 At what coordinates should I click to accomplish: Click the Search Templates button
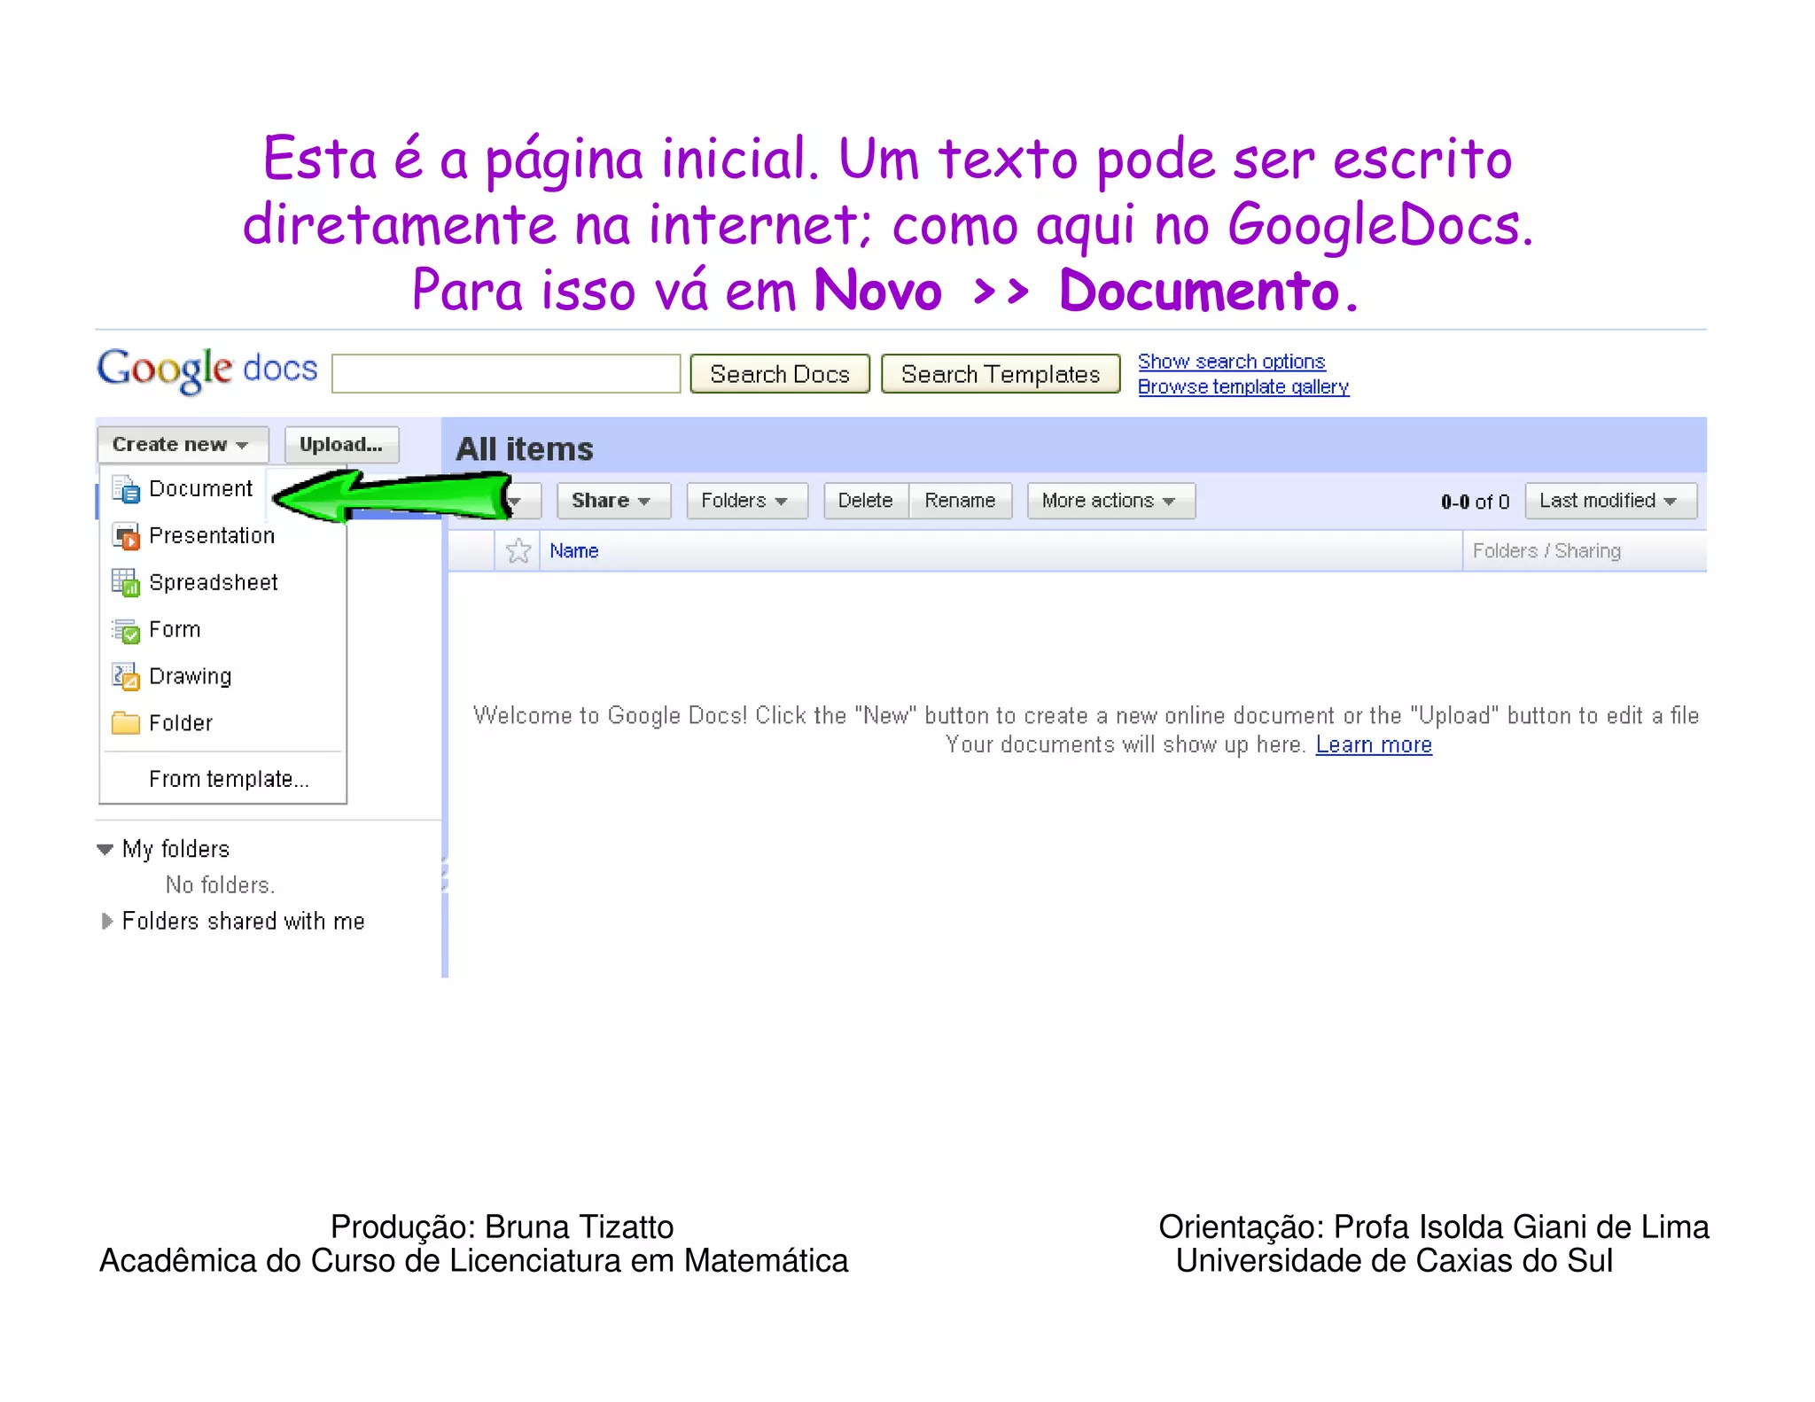click(1001, 374)
